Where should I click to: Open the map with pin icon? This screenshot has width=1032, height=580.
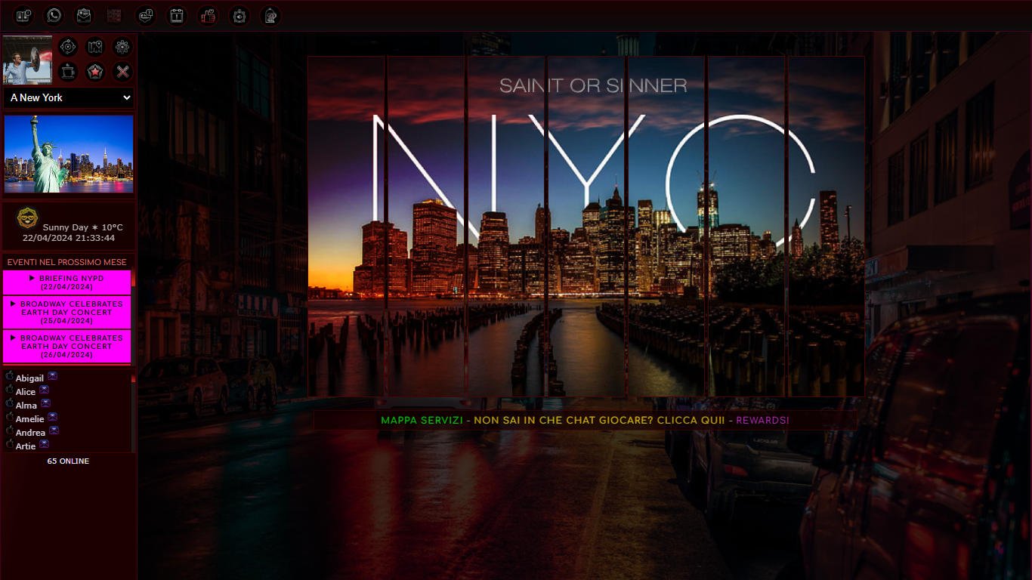[94, 48]
